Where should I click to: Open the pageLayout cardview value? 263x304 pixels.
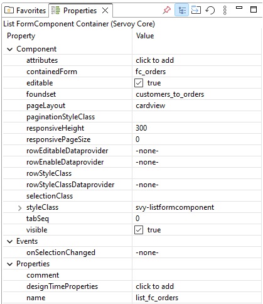151,106
